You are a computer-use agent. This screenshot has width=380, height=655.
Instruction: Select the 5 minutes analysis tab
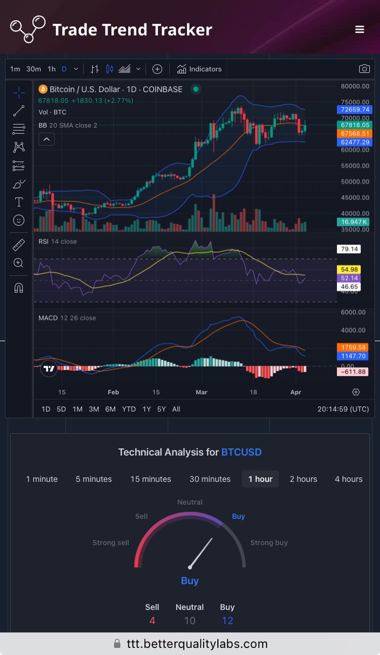94,479
